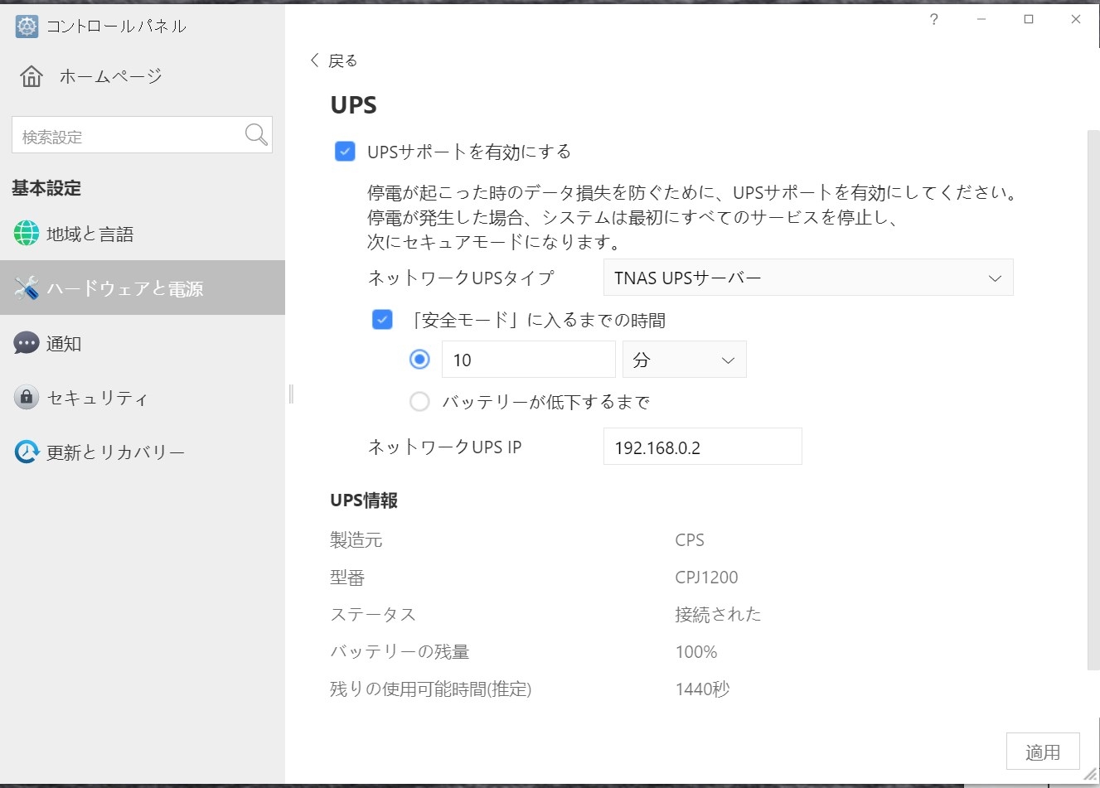
Task: Click the 更新とリカバリー clock icon
Action: point(27,452)
